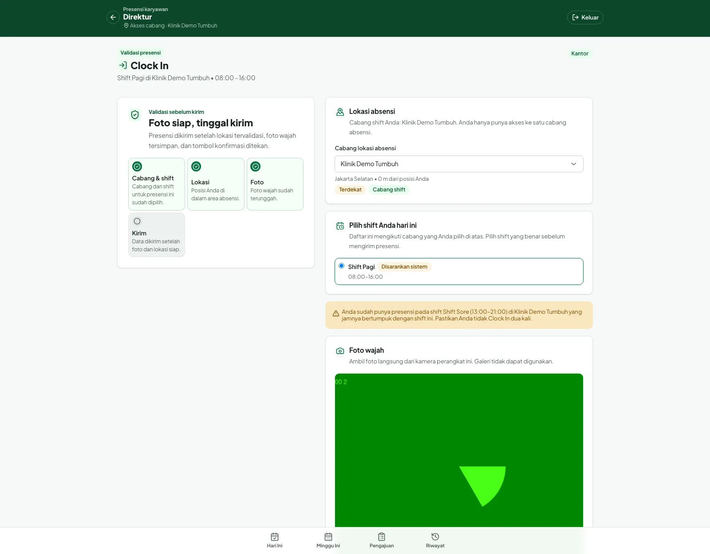Click the Jakarta Selatan distance text

click(x=382, y=179)
